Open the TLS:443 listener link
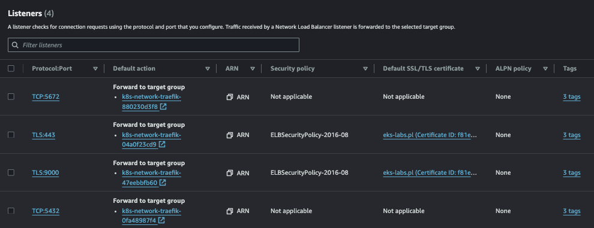This screenshot has height=228, width=594. coord(44,135)
